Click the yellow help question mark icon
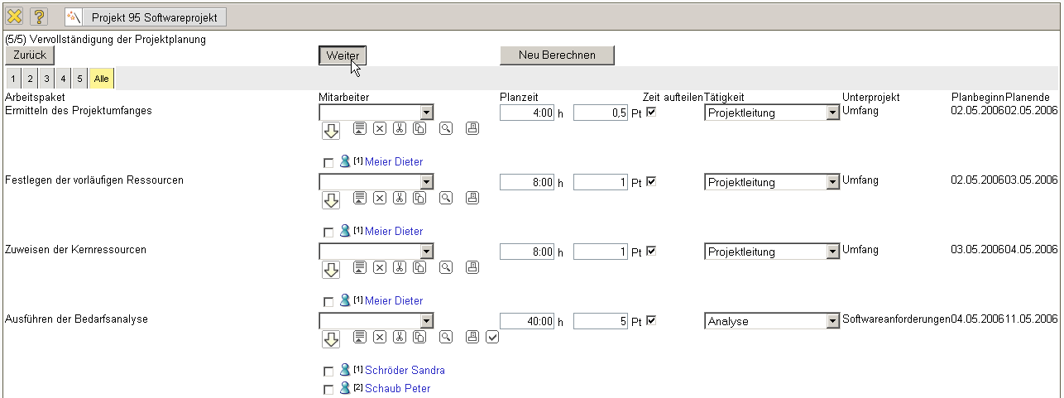The width and height of the screenshot is (1064, 398). tap(39, 17)
